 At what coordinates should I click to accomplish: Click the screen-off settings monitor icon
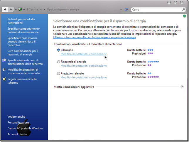[4, 60]
